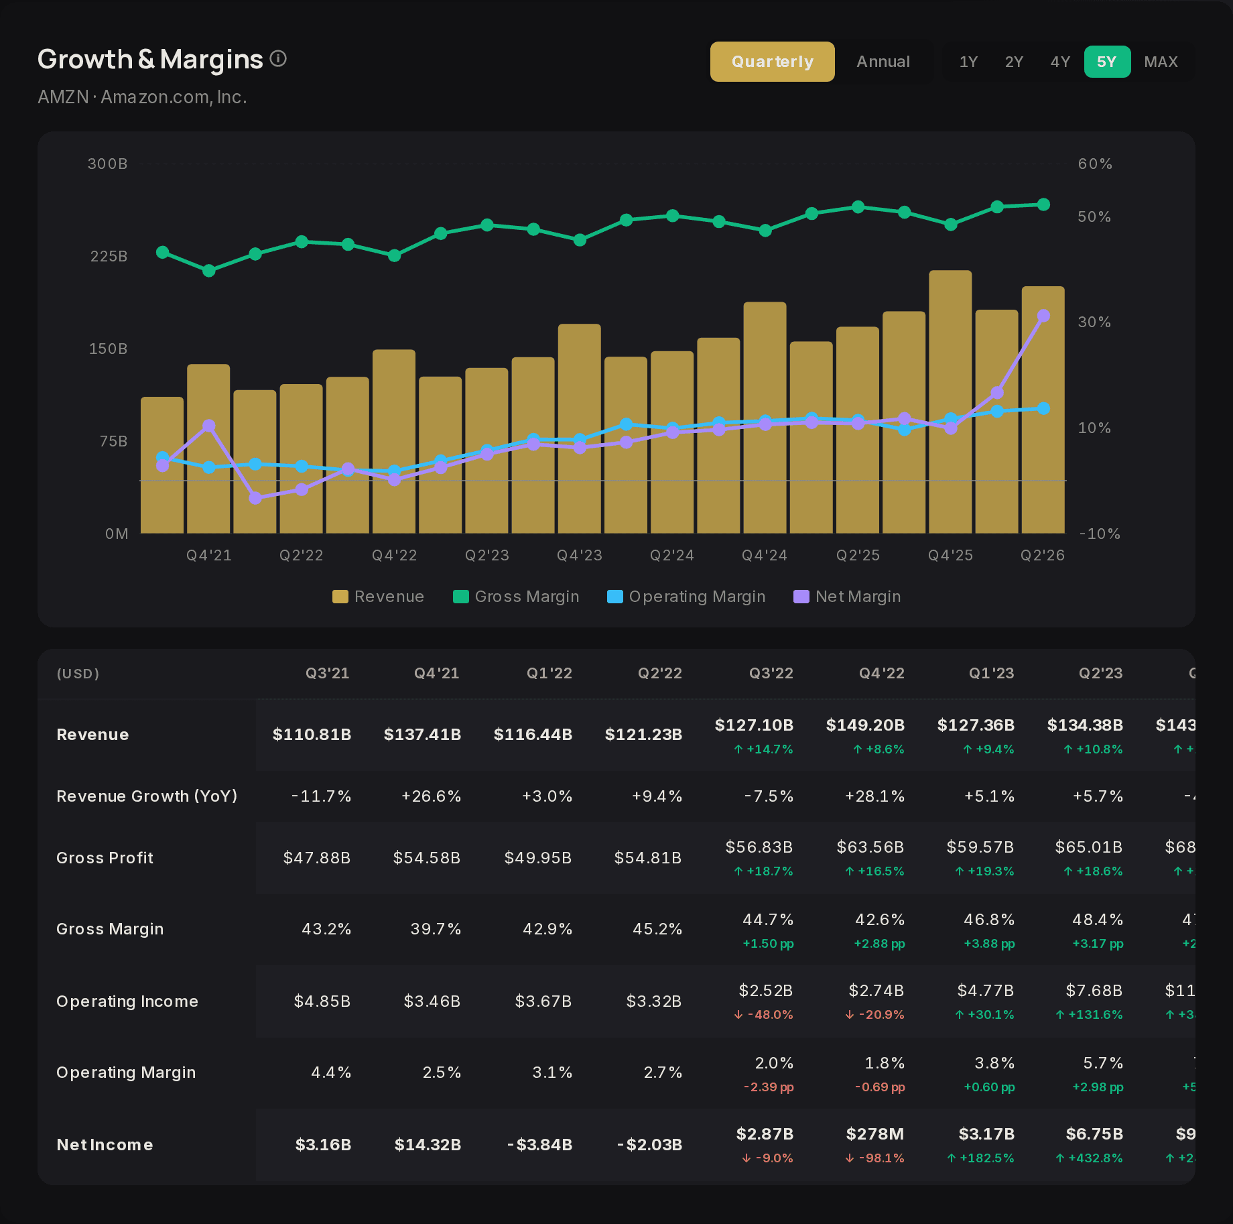Click the -$3.84B net income cell
The image size is (1233, 1224).
[539, 1145]
